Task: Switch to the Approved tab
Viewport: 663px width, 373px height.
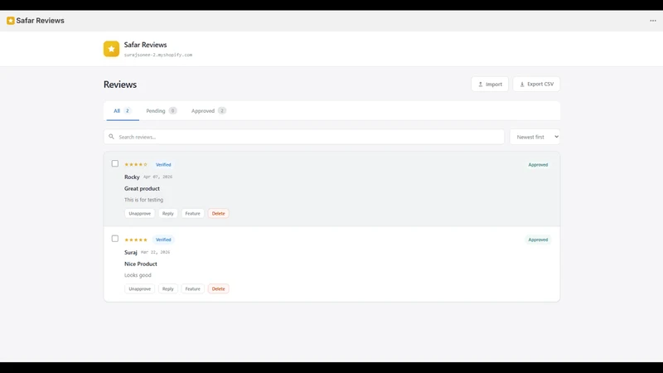Action: pos(209,111)
